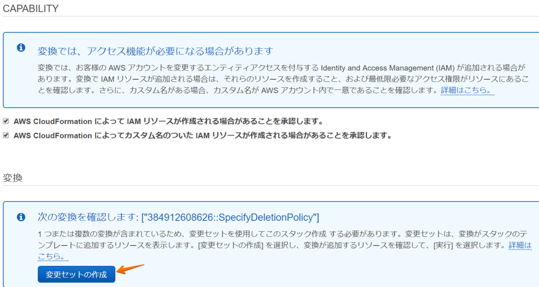Click heading 変換では、アクセス機能が必要になる場合があります
This screenshot has width=539, height=287.
tap(155, 51)
